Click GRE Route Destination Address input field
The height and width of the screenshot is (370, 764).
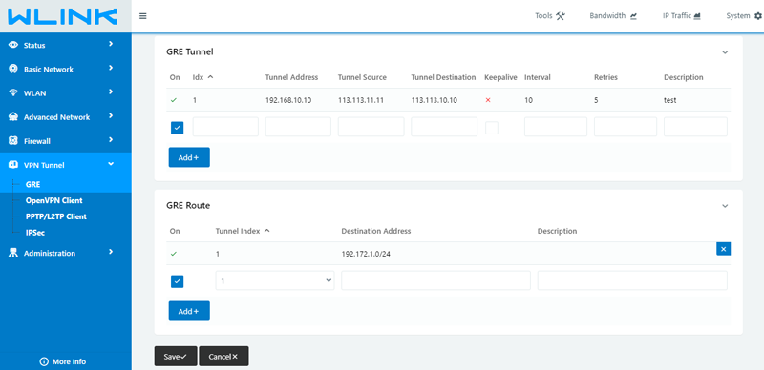coord(435,281)
